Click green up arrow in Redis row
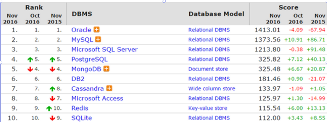327x122 pixels. (x=49, y=108)
